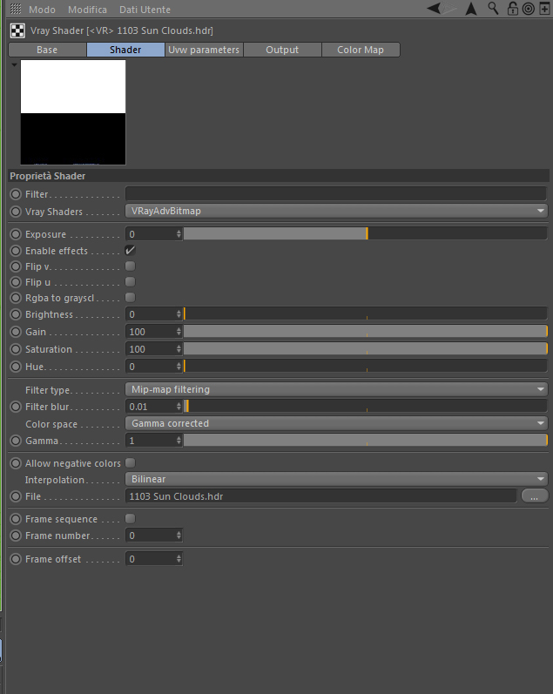This screenshot has width=553, height=694.
Task: Click animation dot beside File
Action: 16,496
